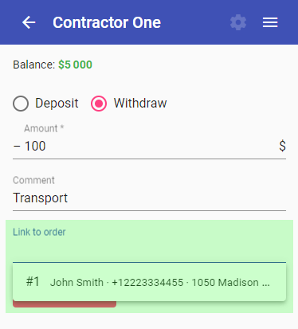This screenshot has height=329, width=298.
Task: Select the Withdraw radio button
Action: click(x=99, y=104)
